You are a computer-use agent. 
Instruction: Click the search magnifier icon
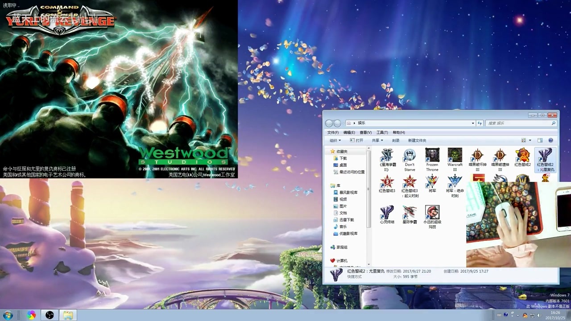click(554, 123)
